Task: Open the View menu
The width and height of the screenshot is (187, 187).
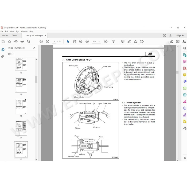Action: tap(12, 31)
